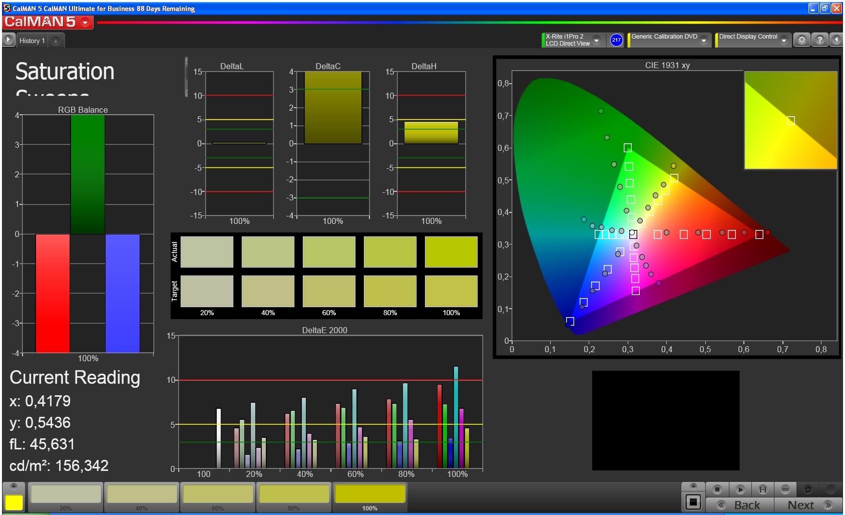Close the CalMAN window

836,9
